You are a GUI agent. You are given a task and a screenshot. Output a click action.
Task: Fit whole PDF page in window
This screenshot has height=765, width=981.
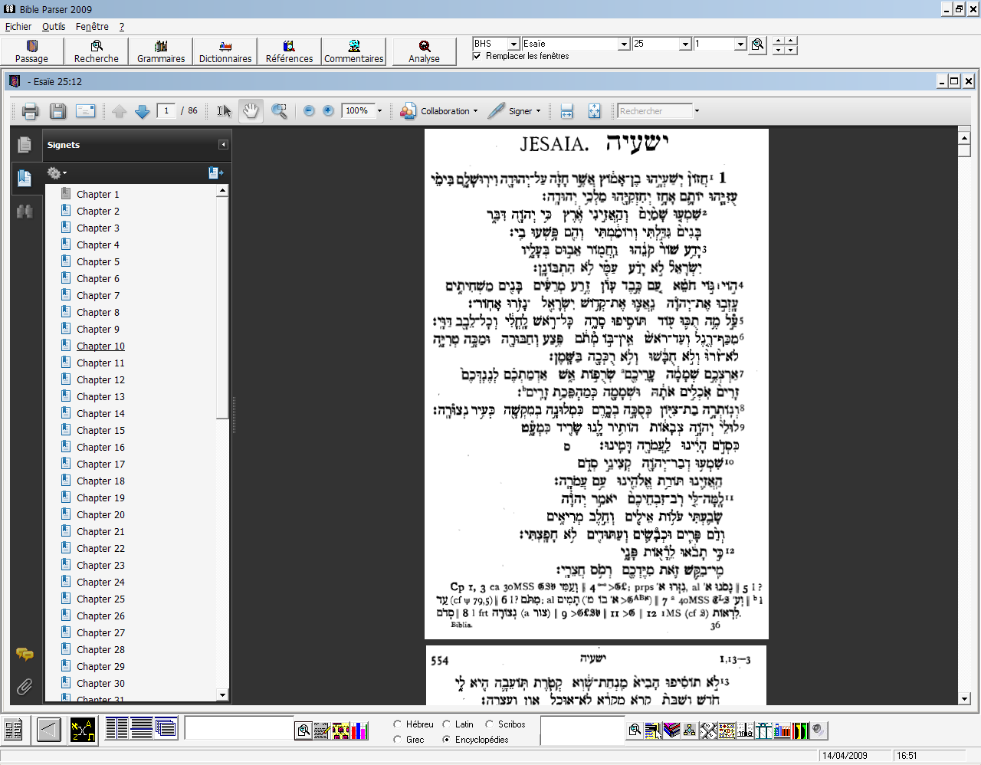coord(594,111)
